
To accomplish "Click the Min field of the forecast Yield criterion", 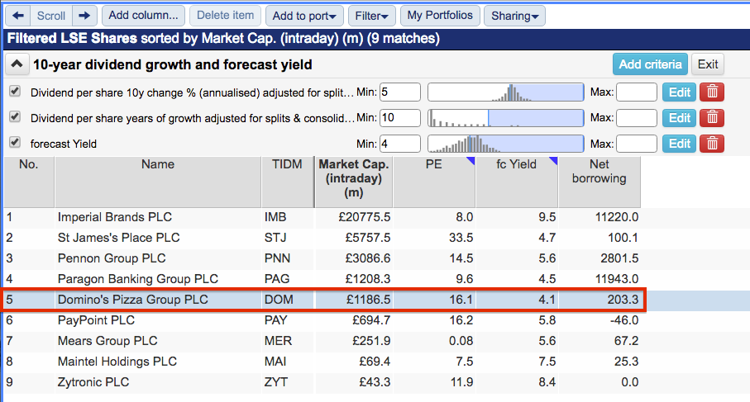I will click(400, 144).
